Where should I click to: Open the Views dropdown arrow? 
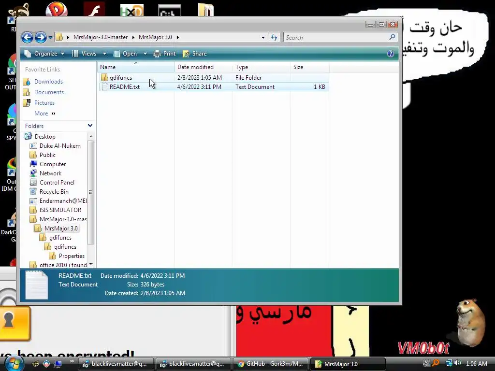tap(104, 54)
